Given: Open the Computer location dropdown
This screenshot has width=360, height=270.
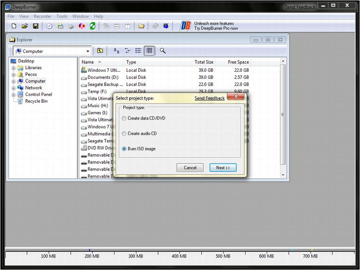Looking at the screenshot, I should pyautogui.click(x=88, y=51).
